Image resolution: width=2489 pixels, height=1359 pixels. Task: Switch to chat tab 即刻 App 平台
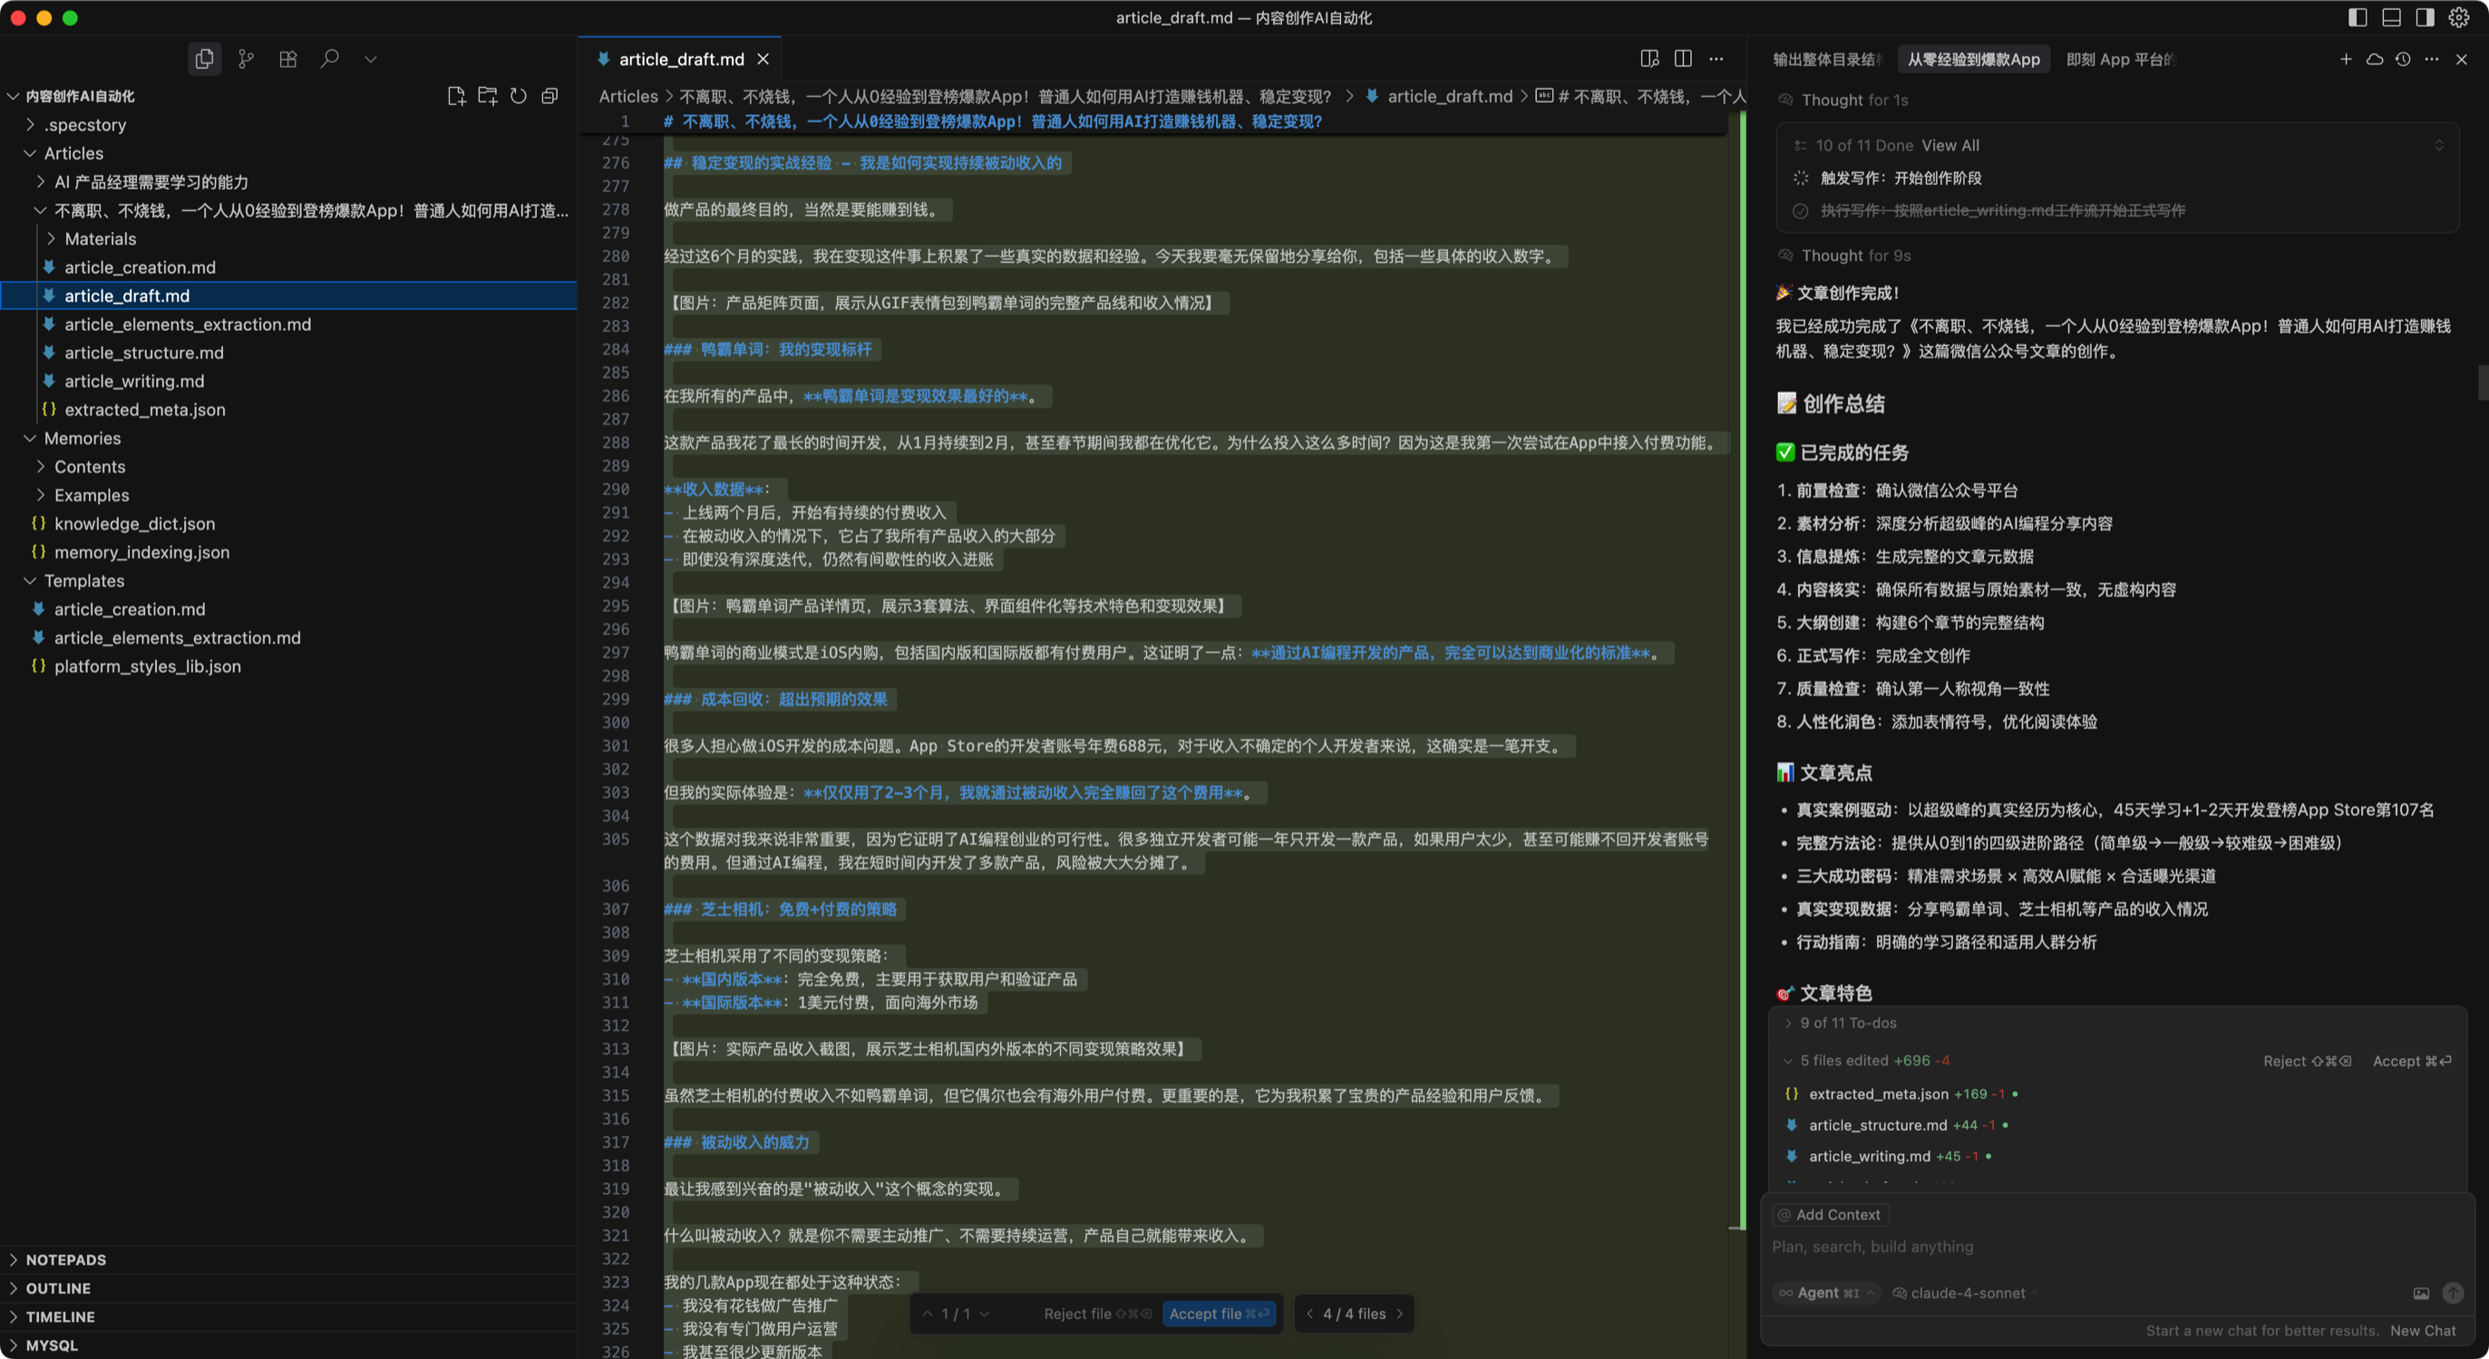2120,59
